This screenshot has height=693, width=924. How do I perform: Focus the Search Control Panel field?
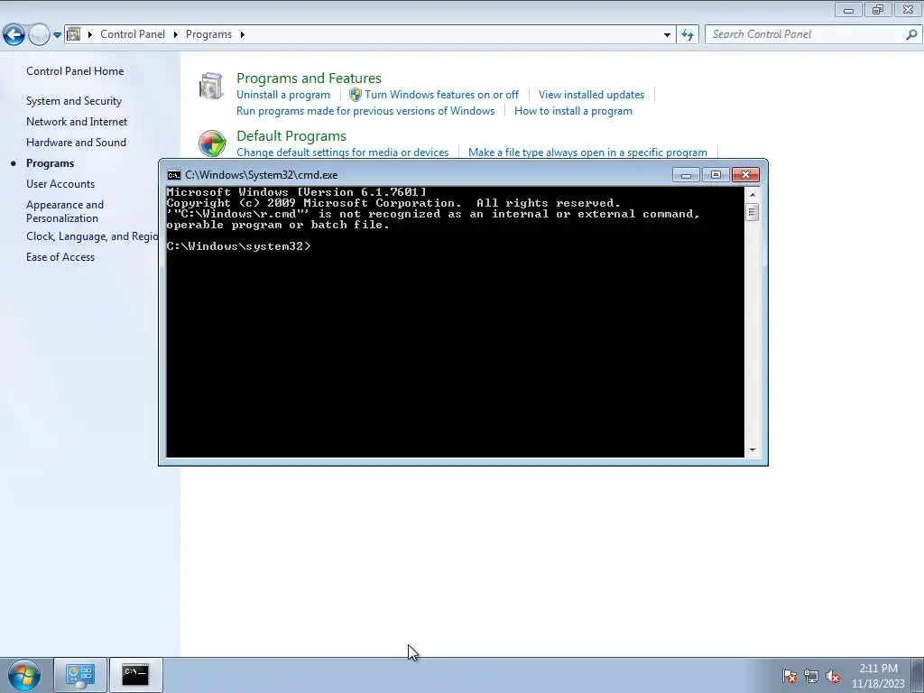806,34
